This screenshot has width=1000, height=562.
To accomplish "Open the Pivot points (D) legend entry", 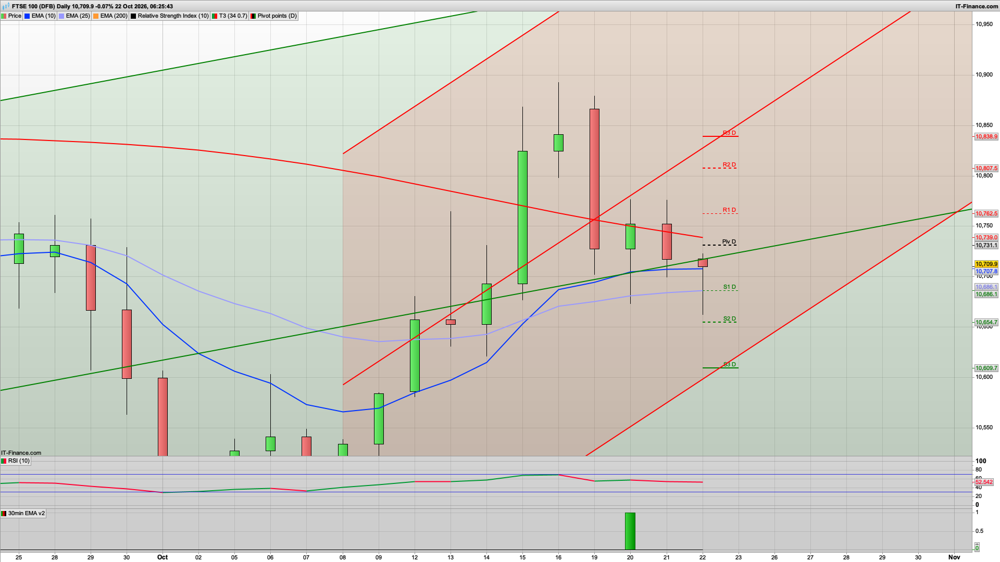I will (x=273, y=16).
